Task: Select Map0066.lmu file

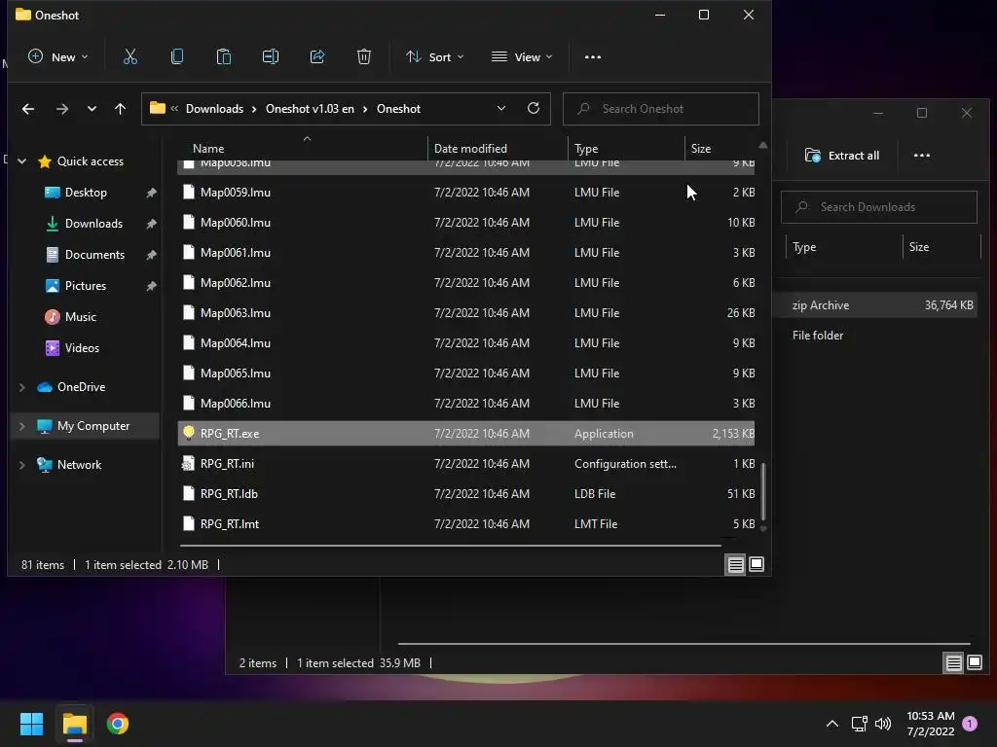Action: click(466, 403)
